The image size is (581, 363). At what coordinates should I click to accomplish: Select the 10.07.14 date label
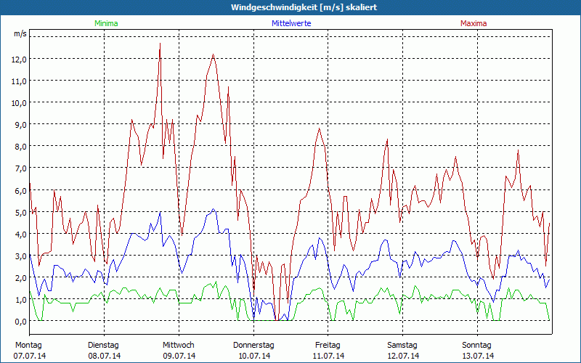(253, 356)
